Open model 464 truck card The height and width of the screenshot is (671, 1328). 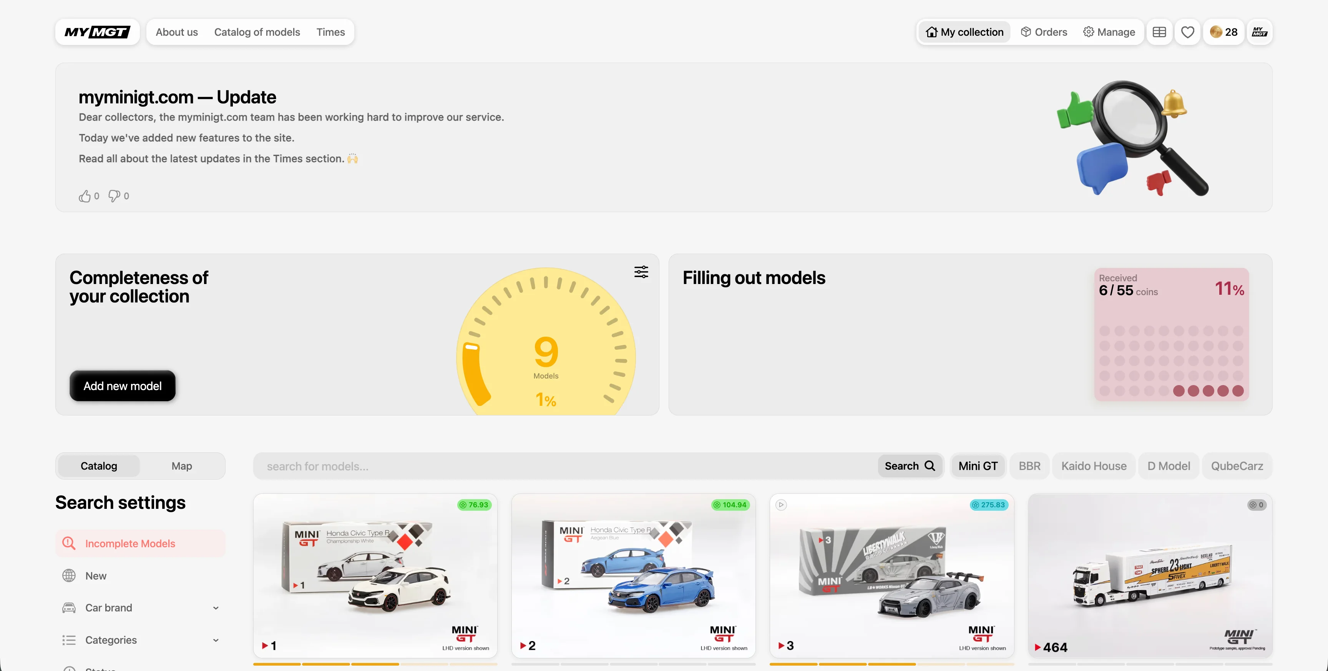1150,576
